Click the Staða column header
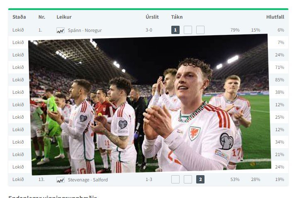297x198 pixels. 19,17
